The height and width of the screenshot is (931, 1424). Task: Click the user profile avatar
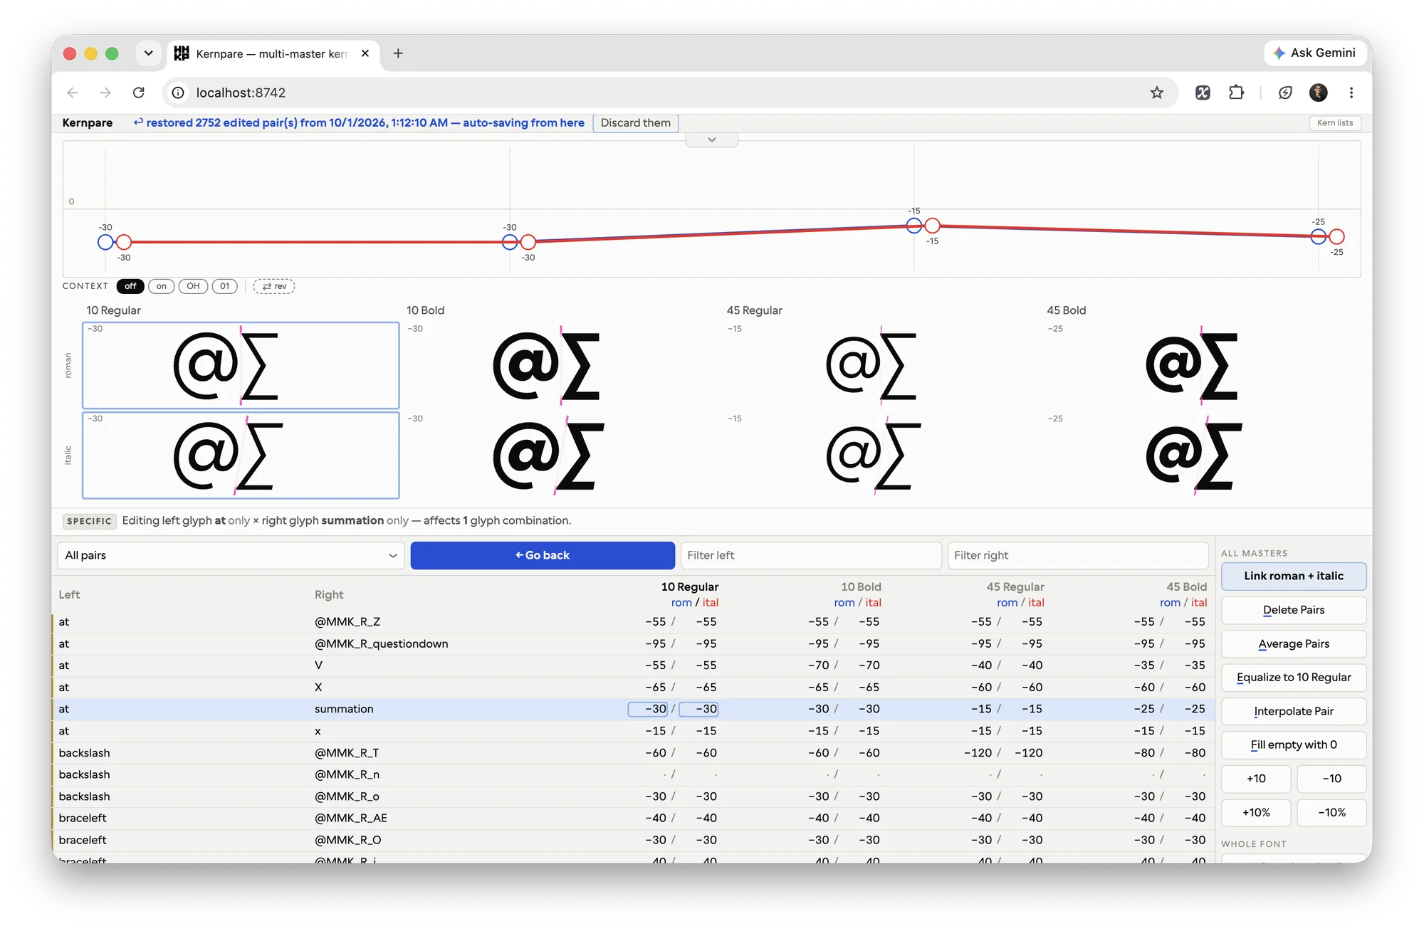[x=1318, y=93]
